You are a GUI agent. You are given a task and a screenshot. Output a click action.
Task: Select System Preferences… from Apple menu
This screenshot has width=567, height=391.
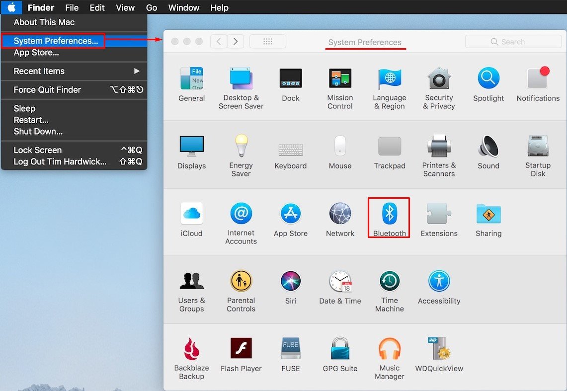click(x=74, y=41)
